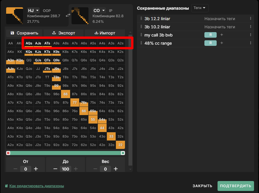Decrease the До value
Image resolution: width=259 pixels, height=193 pixels.
pos(55,169)
